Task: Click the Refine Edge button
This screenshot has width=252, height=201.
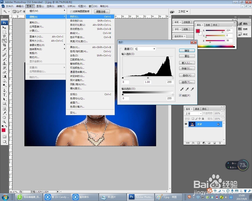Action: [102, 12]
